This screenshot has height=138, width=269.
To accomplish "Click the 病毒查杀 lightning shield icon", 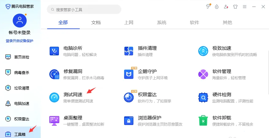I will coord(8,72).
